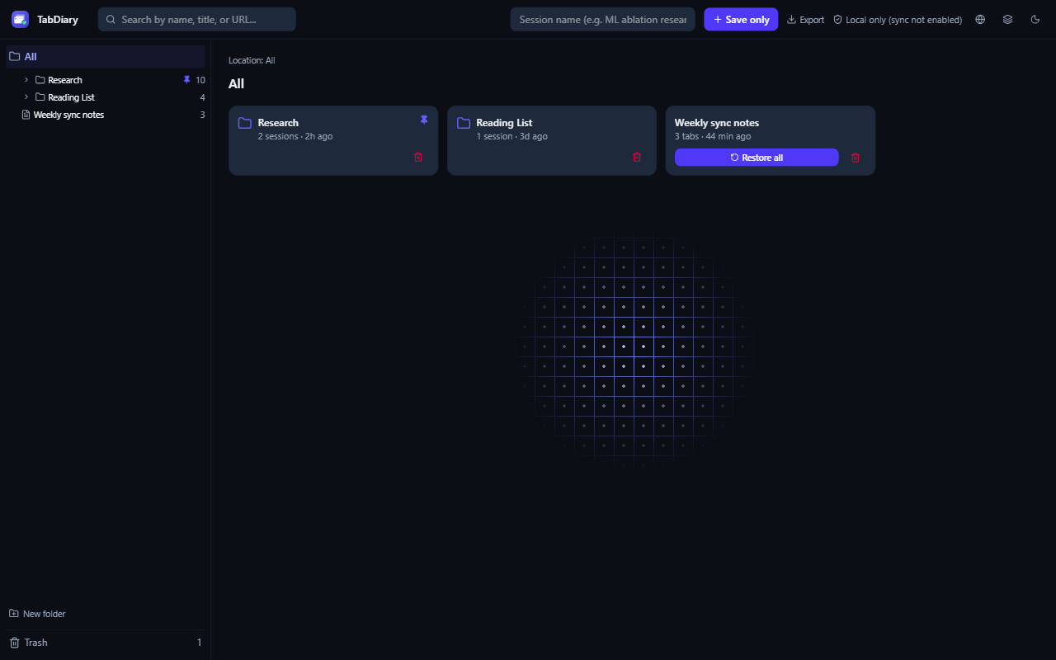Click Local only sync status
Viewport: 1056px width, 660px height.
coord(898,19)
